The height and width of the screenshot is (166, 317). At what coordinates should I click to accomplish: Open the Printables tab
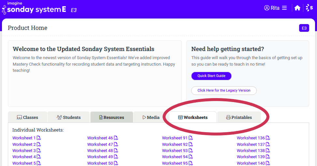pos(239,117)
